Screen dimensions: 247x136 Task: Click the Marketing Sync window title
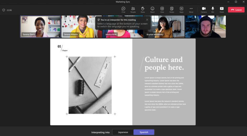123,2
